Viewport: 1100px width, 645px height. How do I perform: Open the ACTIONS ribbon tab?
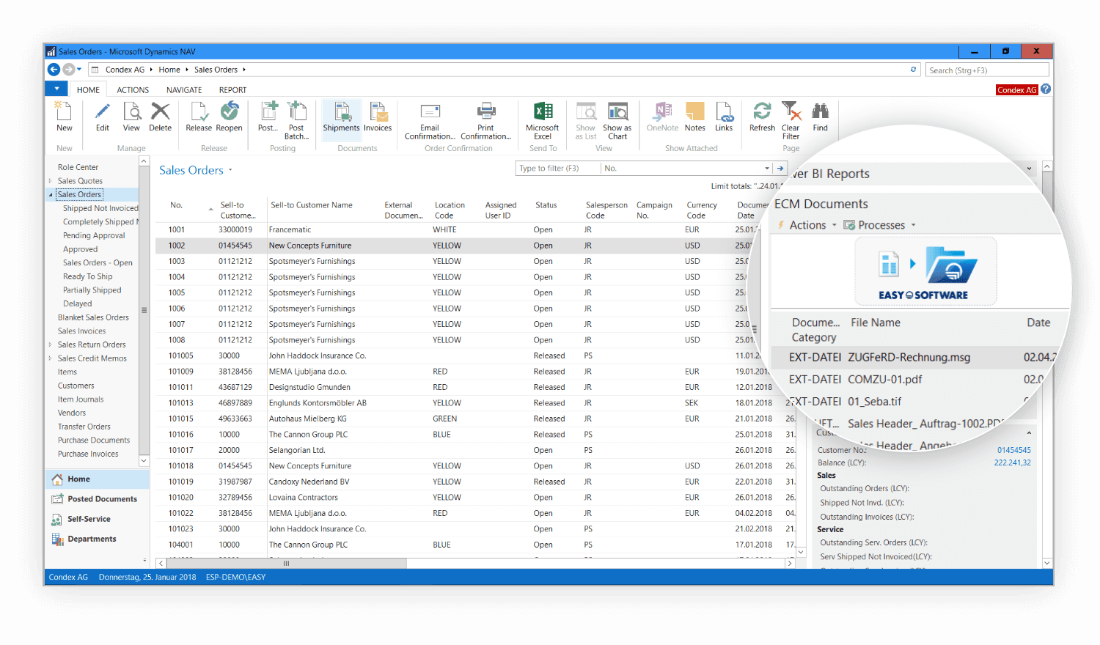click(x=133, y=90)
